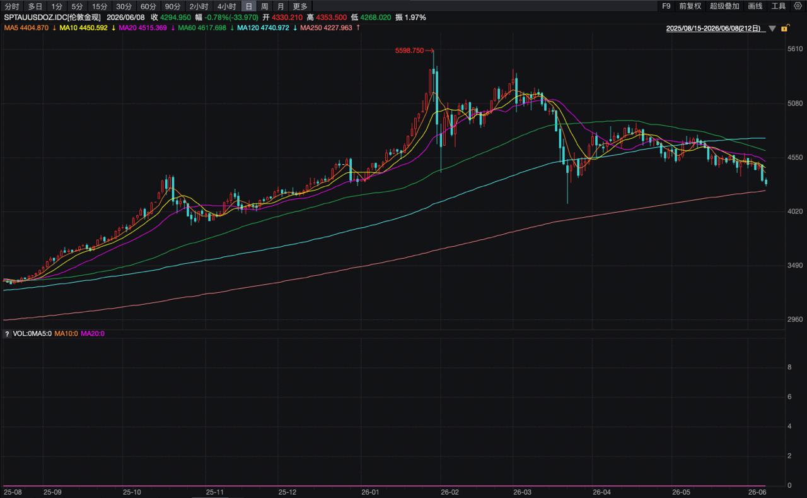Click the MA120 4740.972 indicator label

263,28
